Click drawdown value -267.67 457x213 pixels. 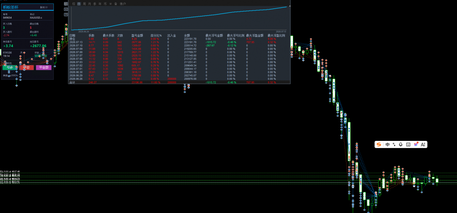coord(211,45)
